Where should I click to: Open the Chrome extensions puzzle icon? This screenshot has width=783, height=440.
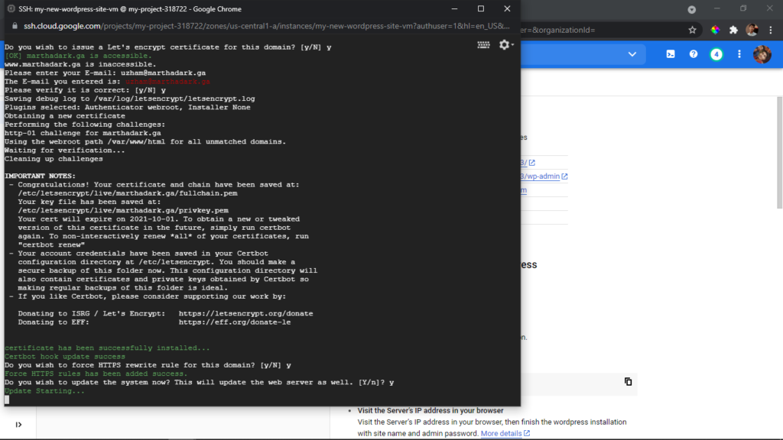pos(733,30)
